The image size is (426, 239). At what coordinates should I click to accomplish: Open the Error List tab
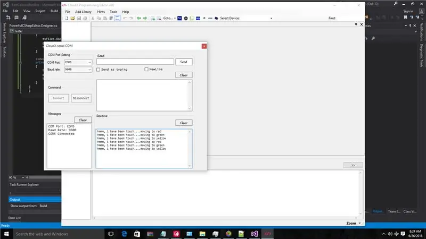click(14, 218)
